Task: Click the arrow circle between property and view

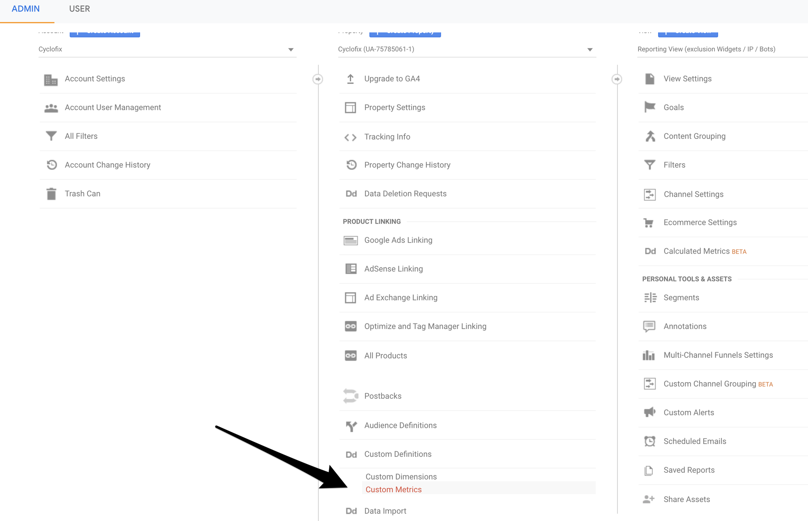Action: 617,79
